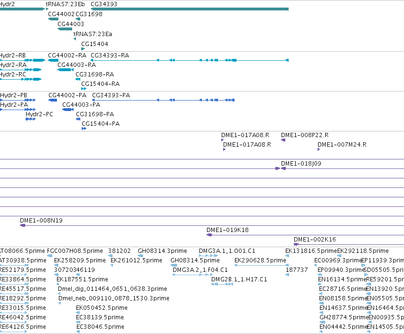
Task: Select the CG34393-RA transcript label
Action: [x=110, y=56]
